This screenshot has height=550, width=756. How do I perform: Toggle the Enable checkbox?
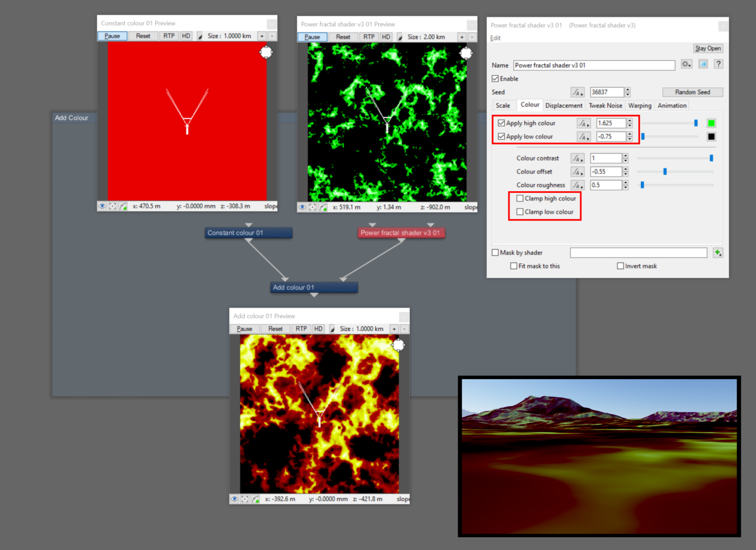click(495, 79)
